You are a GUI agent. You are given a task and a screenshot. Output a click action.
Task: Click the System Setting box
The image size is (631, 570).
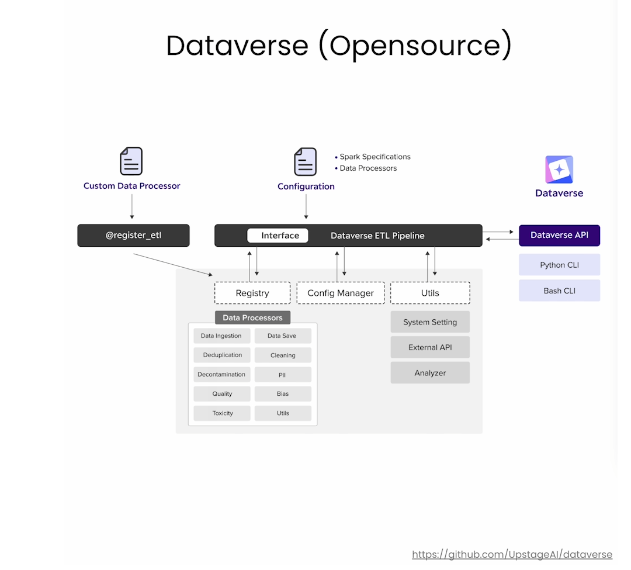[430, 322]
